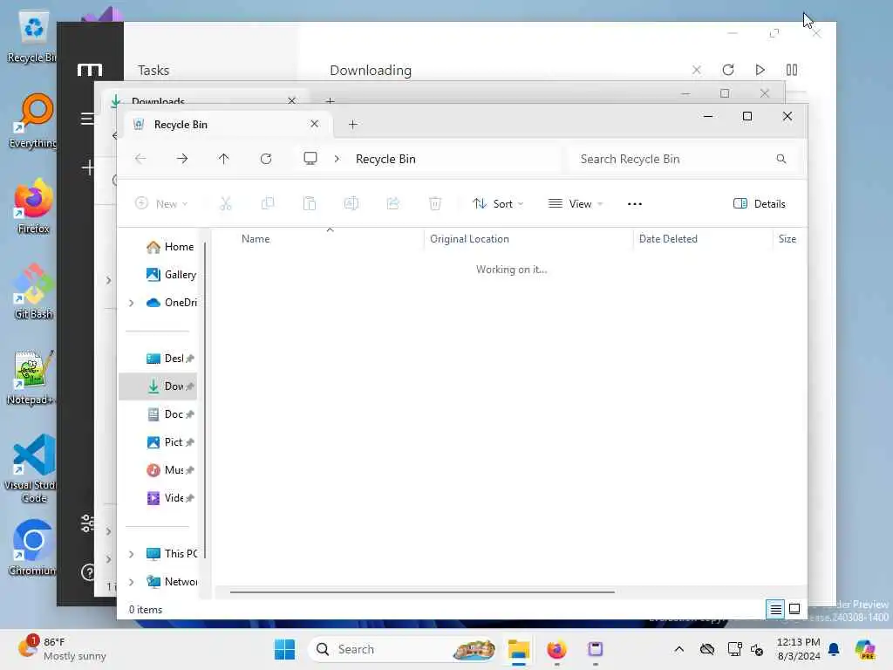Toggle the Details pane
Screen dimensions: 893x670
(x=760, y=204)
